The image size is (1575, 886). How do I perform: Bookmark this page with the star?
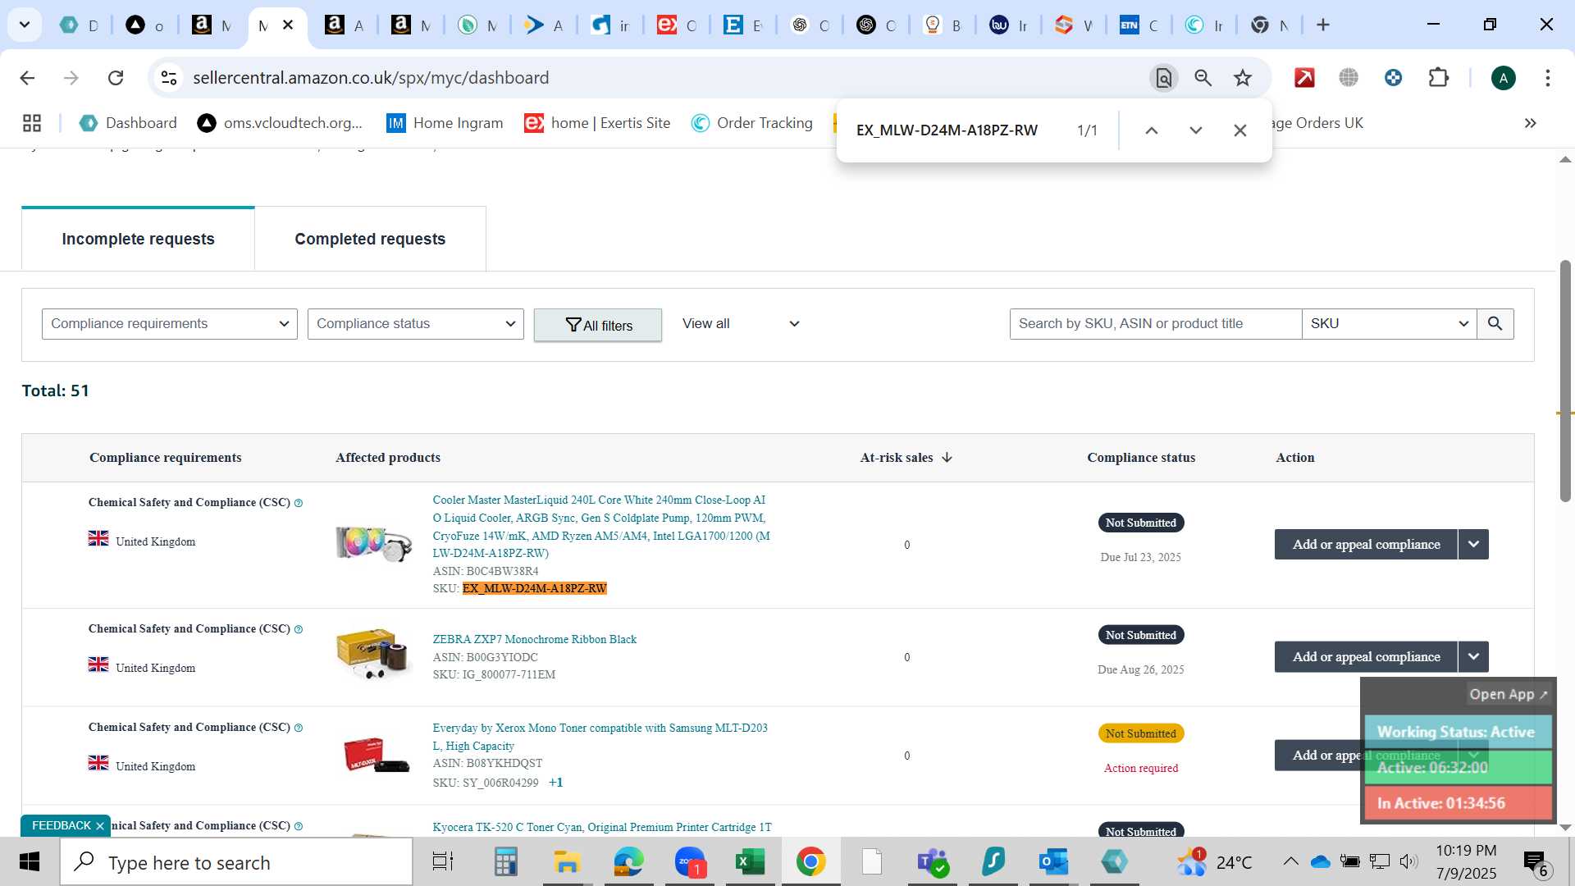1243,78
